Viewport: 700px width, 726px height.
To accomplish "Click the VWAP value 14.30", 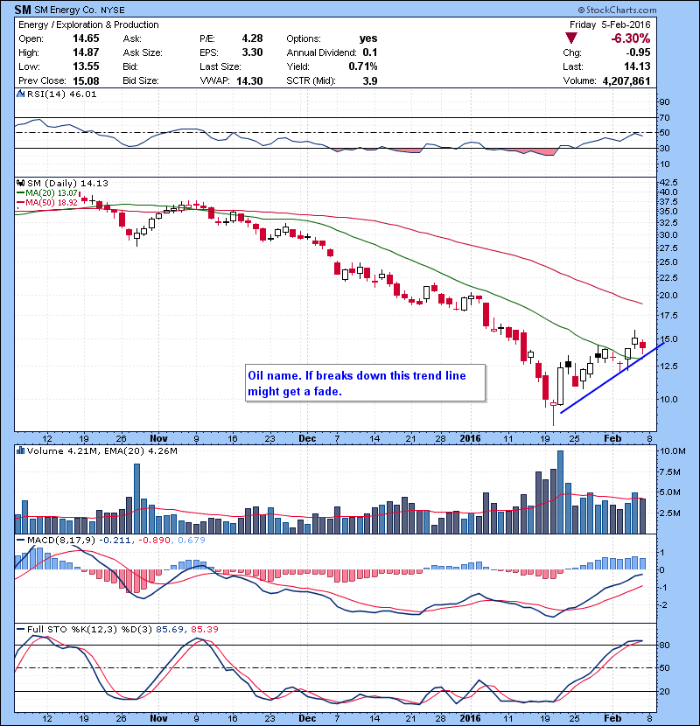I will 249,80.
